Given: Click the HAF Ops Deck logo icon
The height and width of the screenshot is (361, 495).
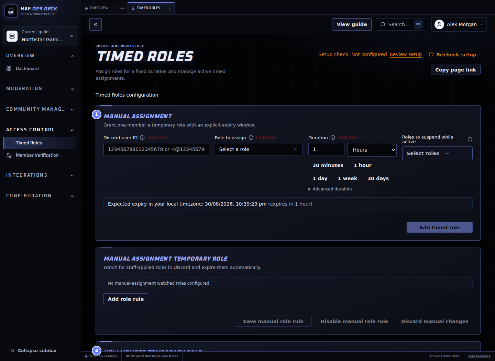Looking at the screenshot, I should (x=11, y=11).
